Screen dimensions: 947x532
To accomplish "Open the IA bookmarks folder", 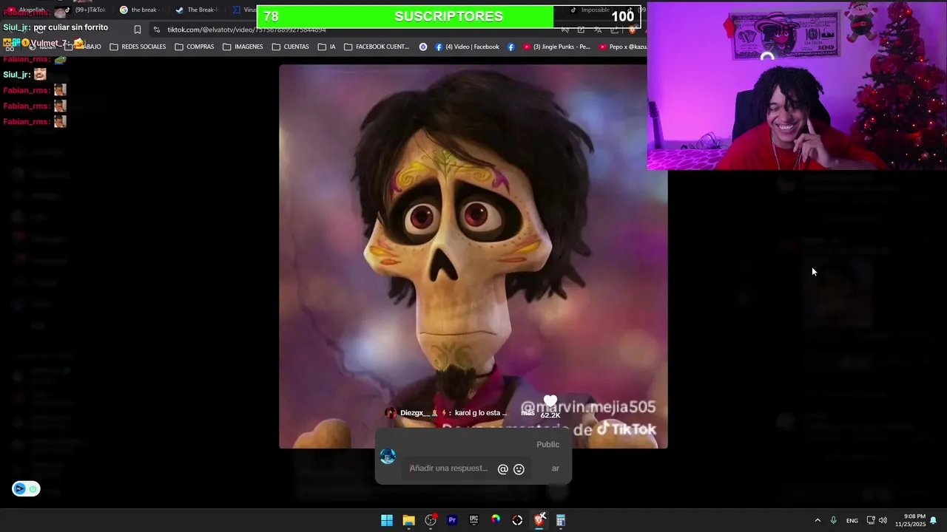I will pyautogui.click(x=326, y=47).
